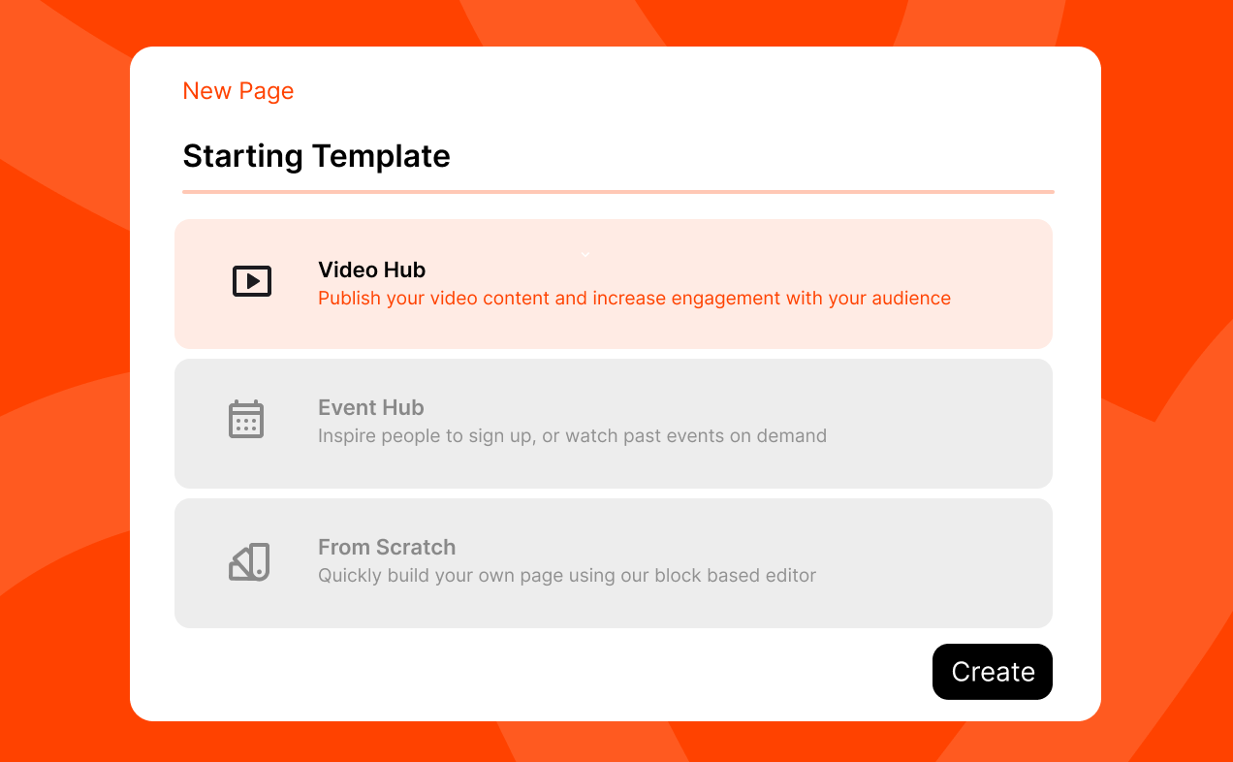
Task: Click "Inspire people to sign up" description
Action: [572, 436]
